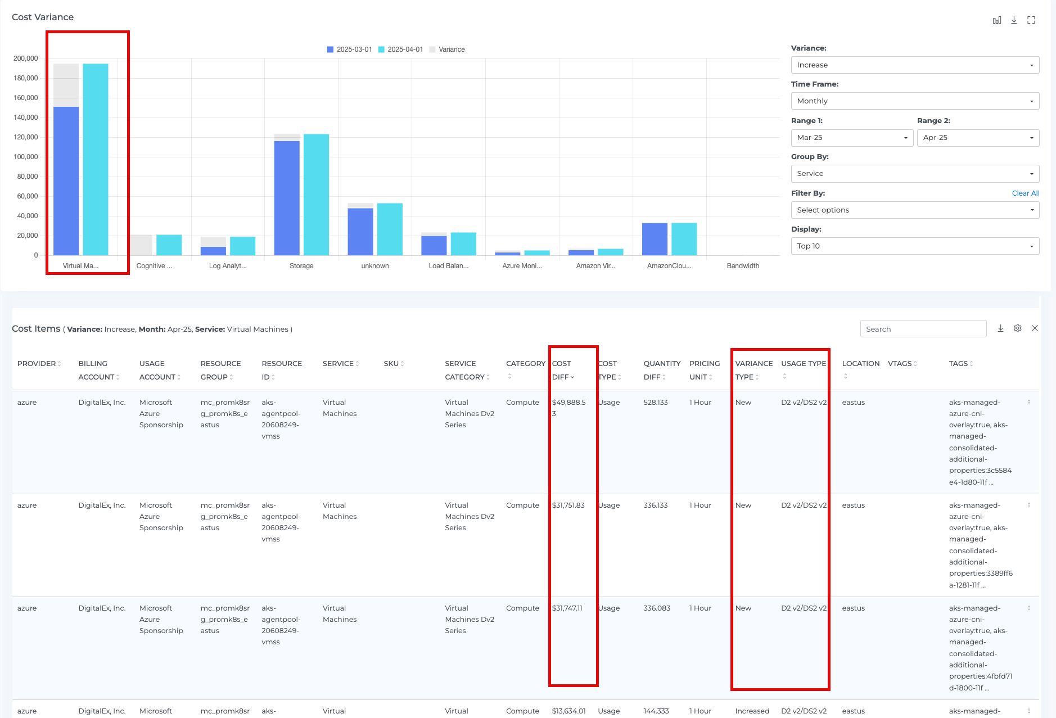Toggle 2025-04-01 series in chart legend
This screenshot has height=718, width=1056.
click(400, 49)
